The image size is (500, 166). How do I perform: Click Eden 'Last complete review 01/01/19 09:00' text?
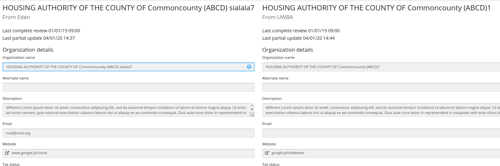pyautogui.click(x=41, y=31)
